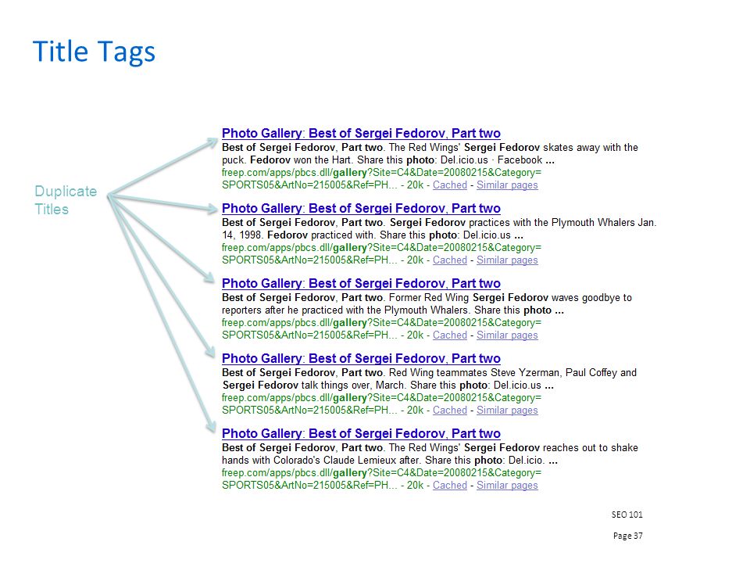Click Similar pages link of second result
This screenshot has width=750, height=563.
[x=507, y=260]
